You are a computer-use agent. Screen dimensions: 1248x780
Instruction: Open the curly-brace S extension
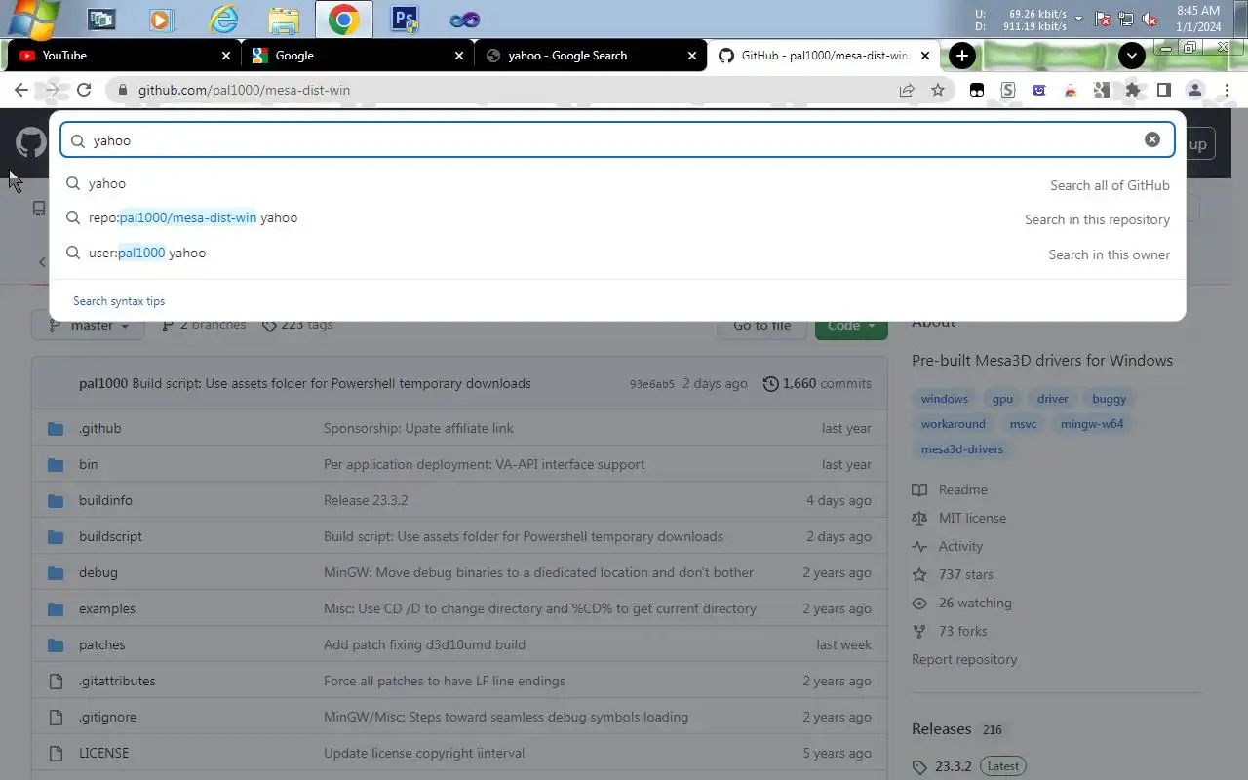coord(1008,90)
